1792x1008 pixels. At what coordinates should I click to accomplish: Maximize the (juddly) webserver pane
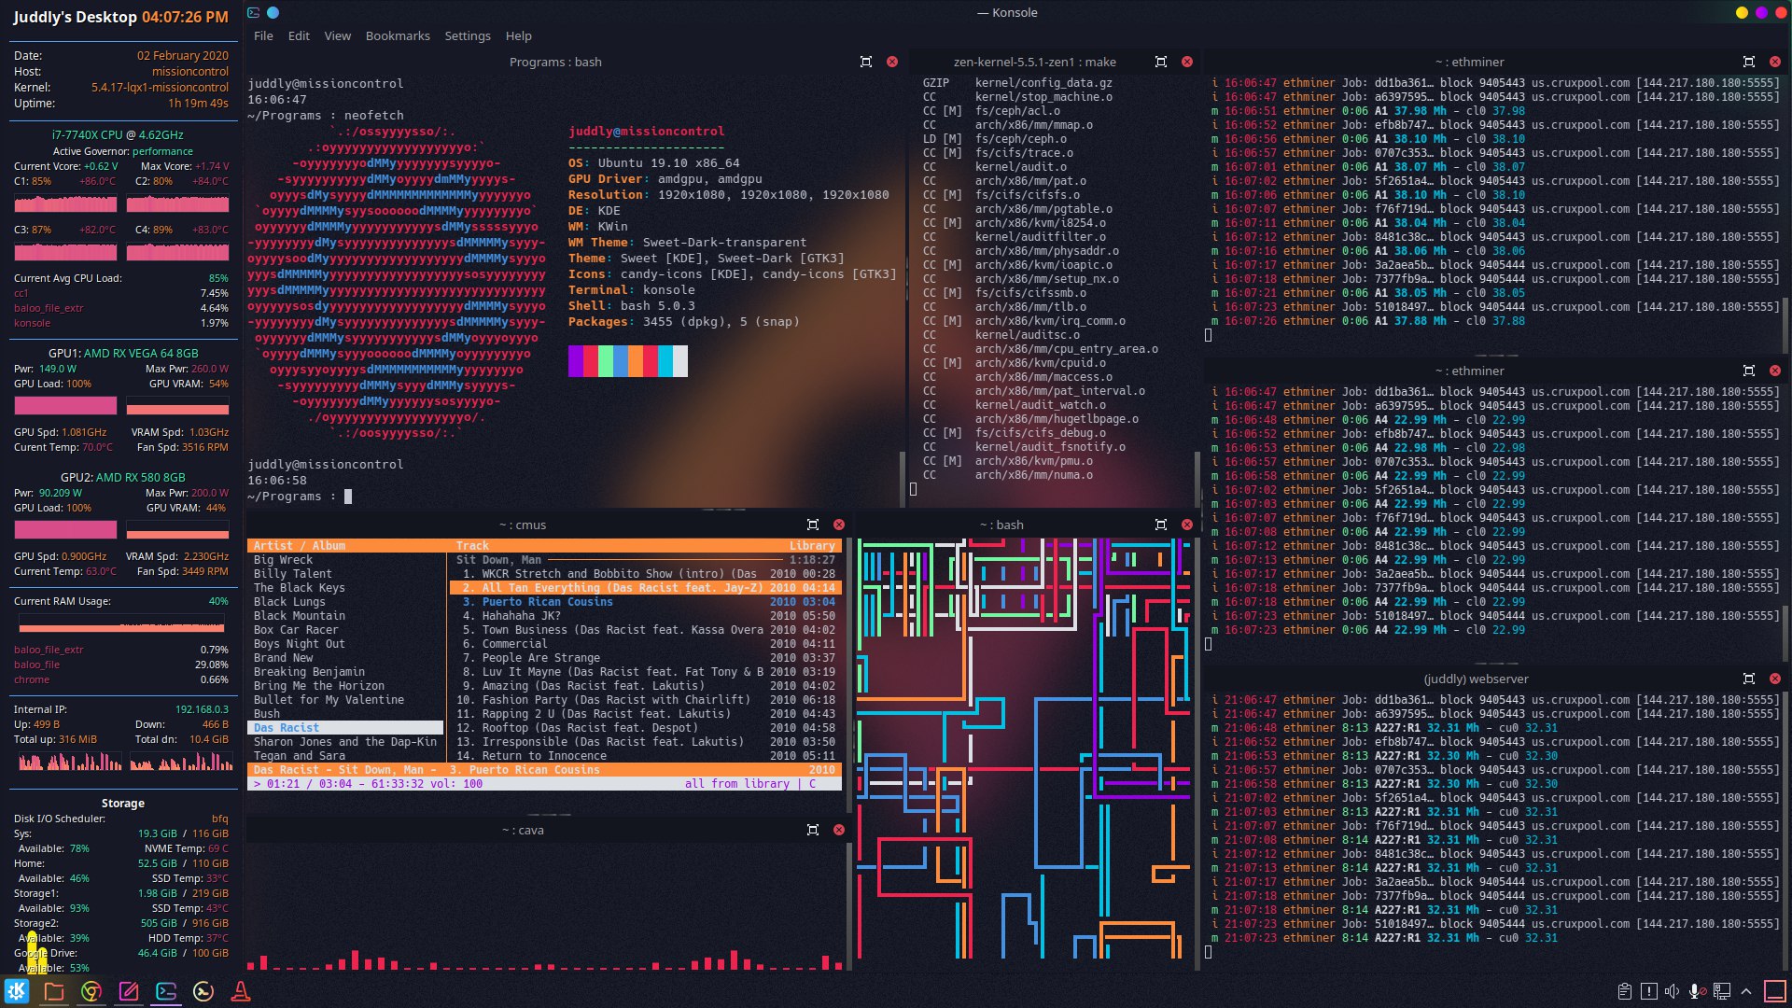point(1749,679)
